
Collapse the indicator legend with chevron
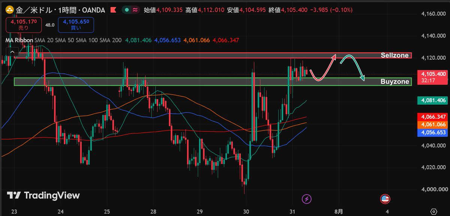click(x=13, y=52)
